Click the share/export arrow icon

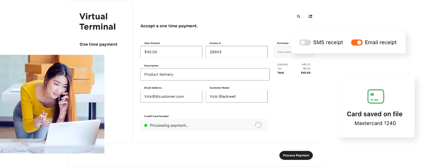(x=310, y=16)
